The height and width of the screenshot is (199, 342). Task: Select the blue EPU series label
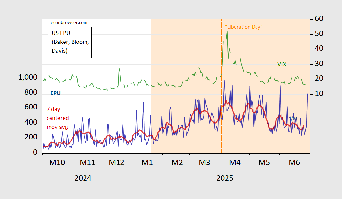(55, 93)
